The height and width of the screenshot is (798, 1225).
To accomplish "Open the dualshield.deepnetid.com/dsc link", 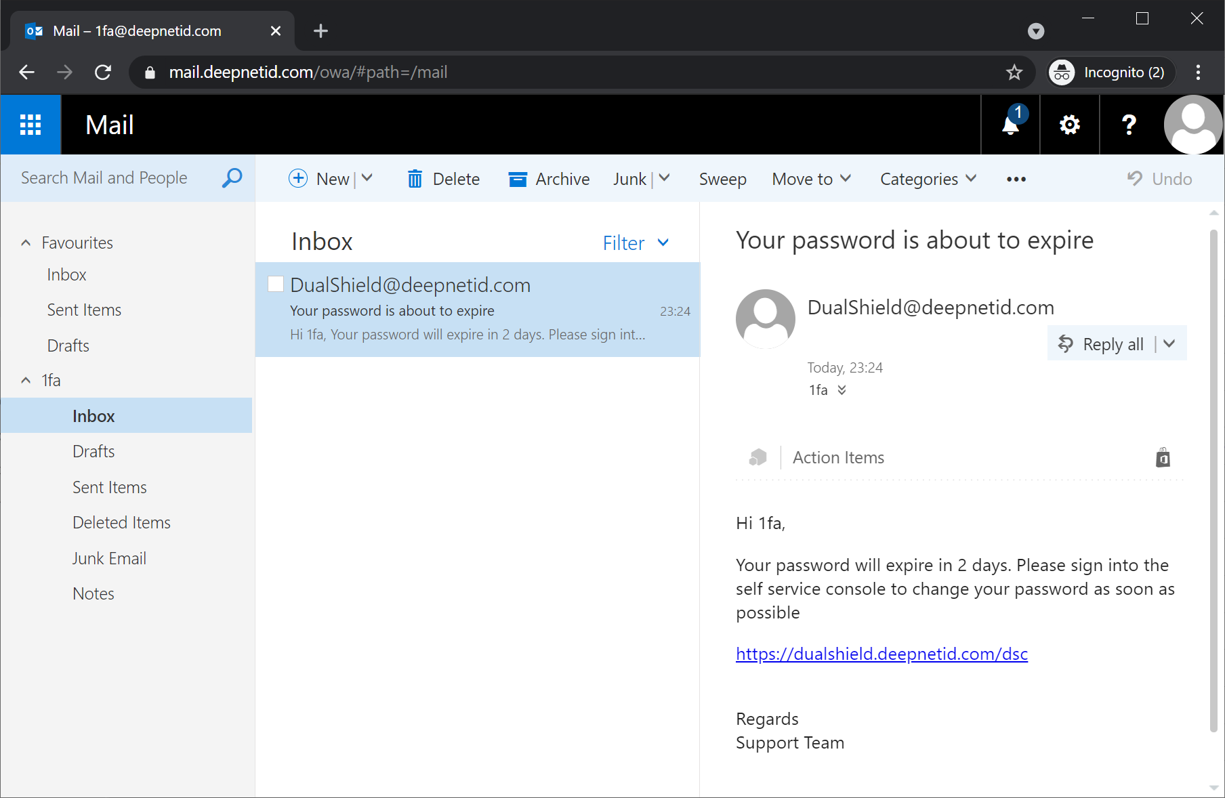I will pos(881,654).
